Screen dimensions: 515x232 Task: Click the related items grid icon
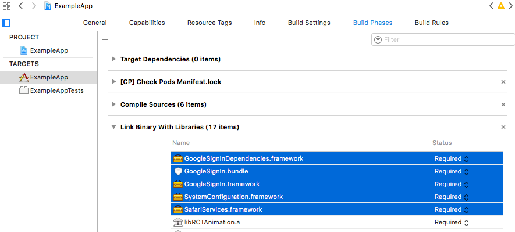pos(7,6)
